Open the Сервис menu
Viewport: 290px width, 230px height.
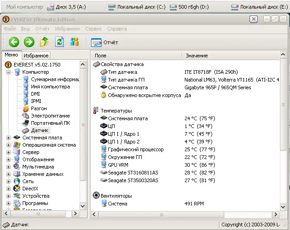(x=93, y=29)
